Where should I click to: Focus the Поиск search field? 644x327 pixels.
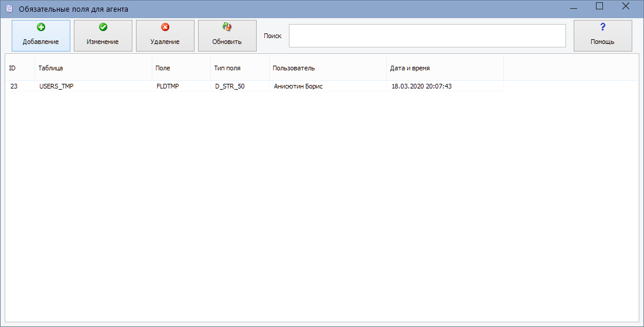(x=427, y=36)
